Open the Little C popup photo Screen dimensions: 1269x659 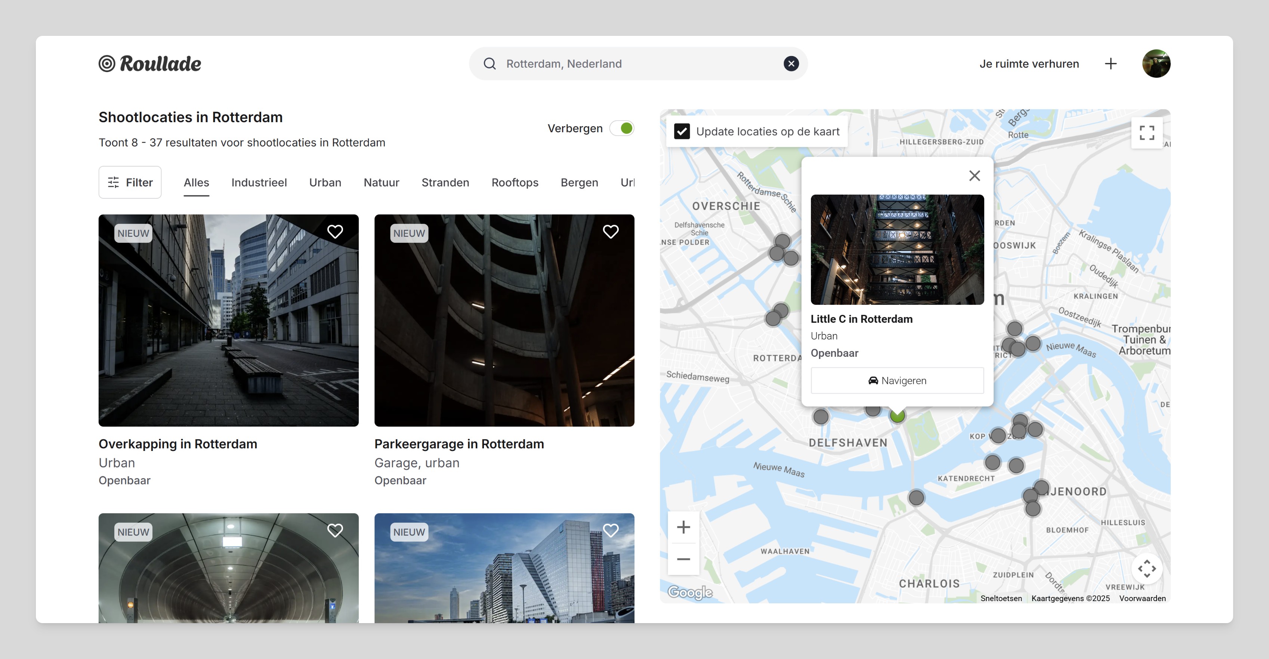[x=897, y=249]
